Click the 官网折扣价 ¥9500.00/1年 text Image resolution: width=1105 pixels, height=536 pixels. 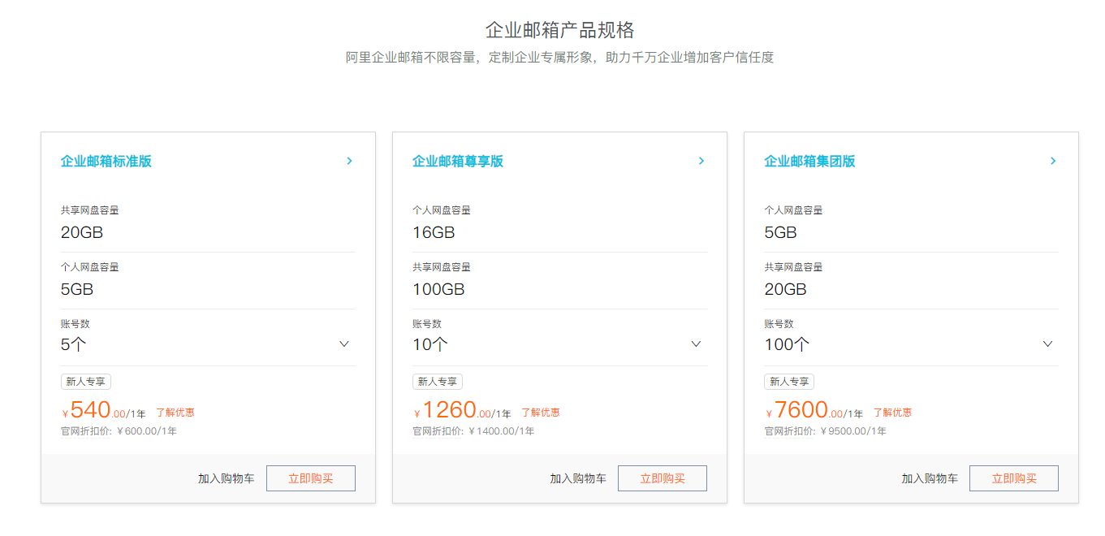825,431
